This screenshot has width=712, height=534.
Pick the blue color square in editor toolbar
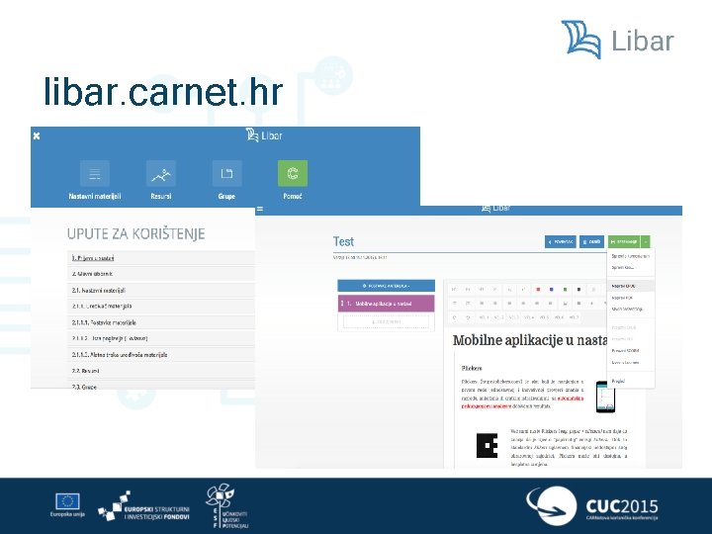(552, 289)
